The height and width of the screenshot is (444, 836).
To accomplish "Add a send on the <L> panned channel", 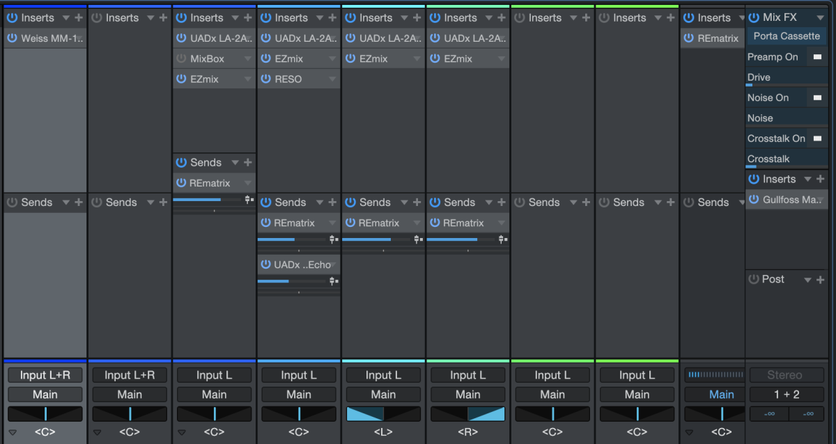I will (x=417, y=203).
